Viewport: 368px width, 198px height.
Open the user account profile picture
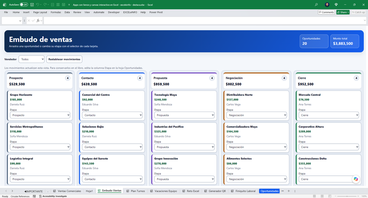pos(327,5)
